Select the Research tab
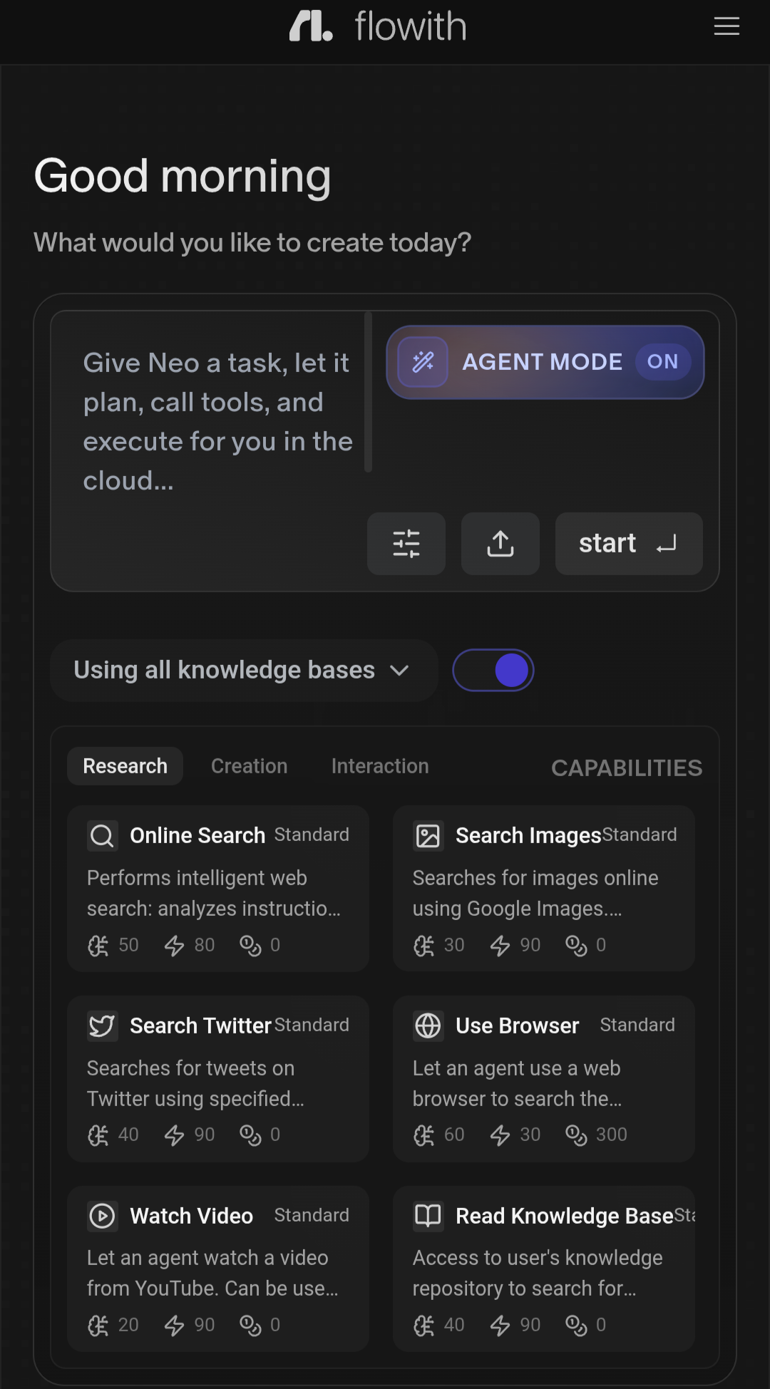 [x=125, y=766]
